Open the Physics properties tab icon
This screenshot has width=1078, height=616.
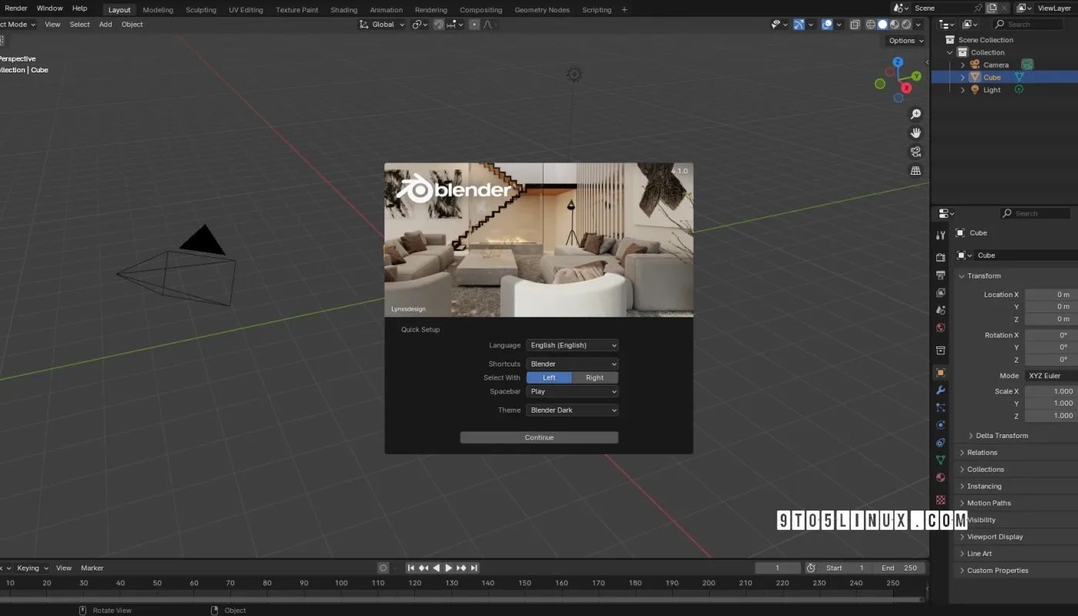(940, 425)
